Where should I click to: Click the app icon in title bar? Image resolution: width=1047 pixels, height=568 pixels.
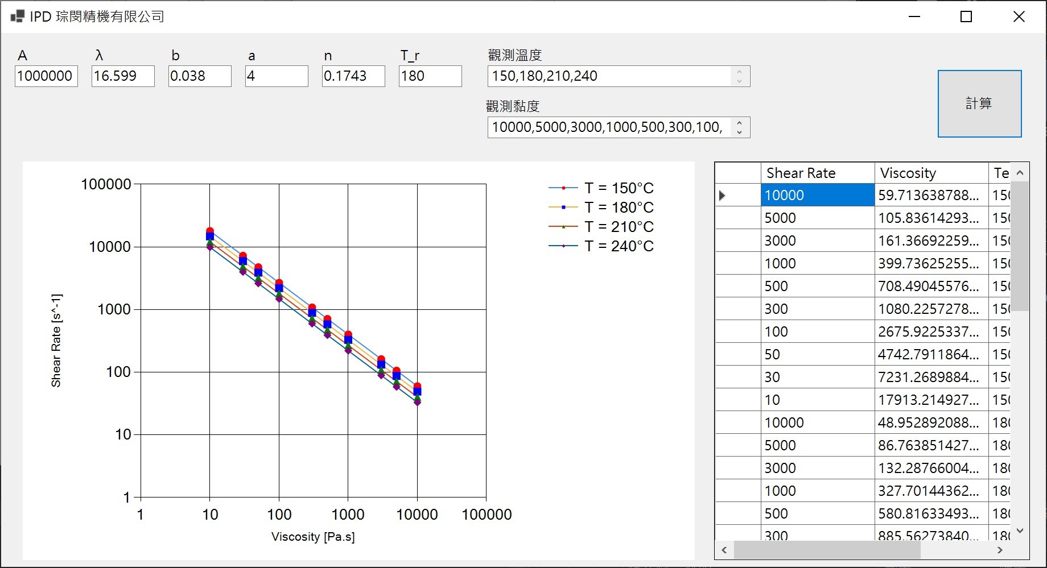point(17,16)
